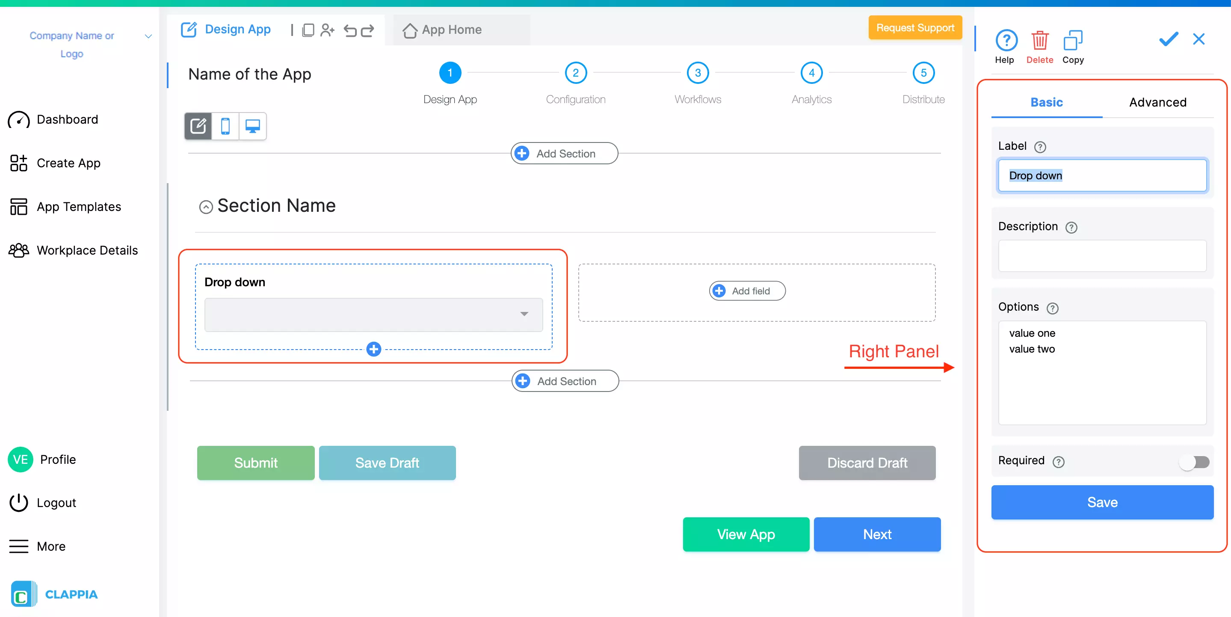The width and height of the screenshot is (1231, 617).
Task: Go to step 2 Configuration
Action: (x=575, y=73)
